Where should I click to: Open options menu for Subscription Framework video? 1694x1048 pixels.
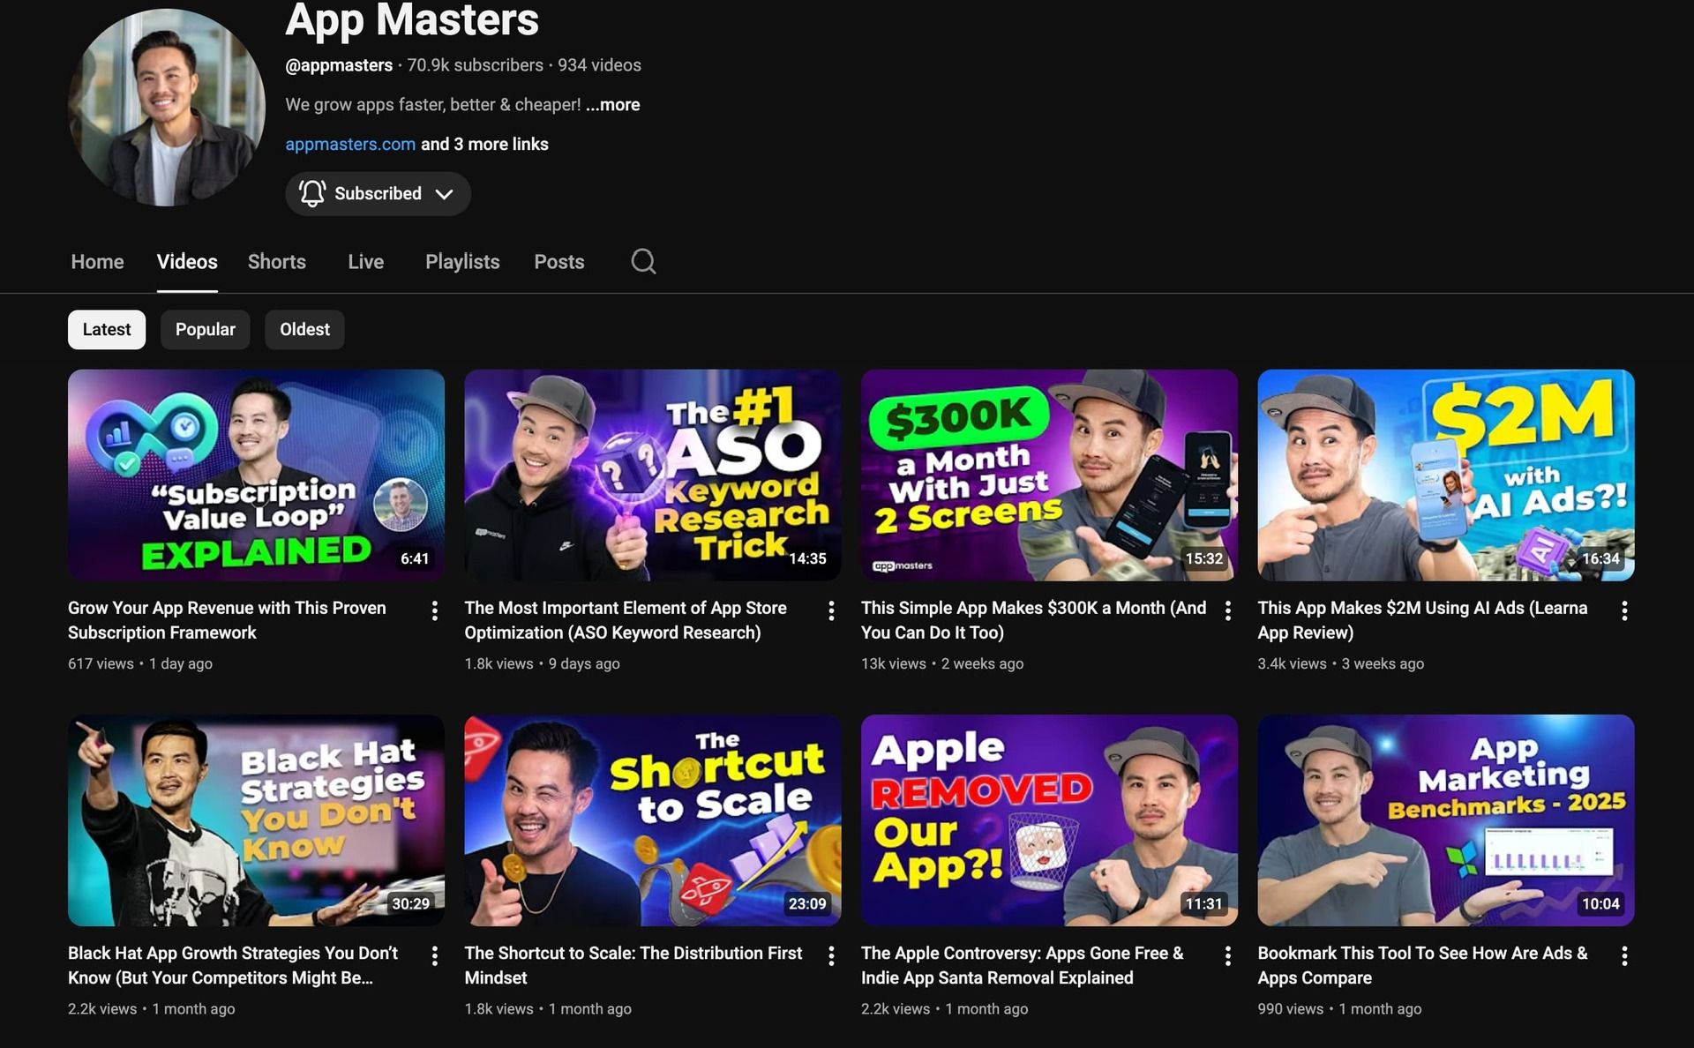[434, 610]
